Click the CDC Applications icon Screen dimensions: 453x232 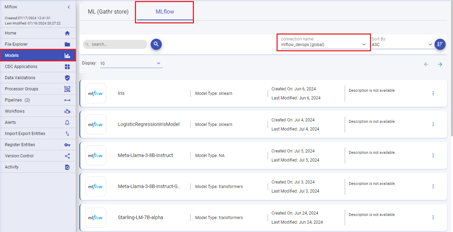click(67, 67)
